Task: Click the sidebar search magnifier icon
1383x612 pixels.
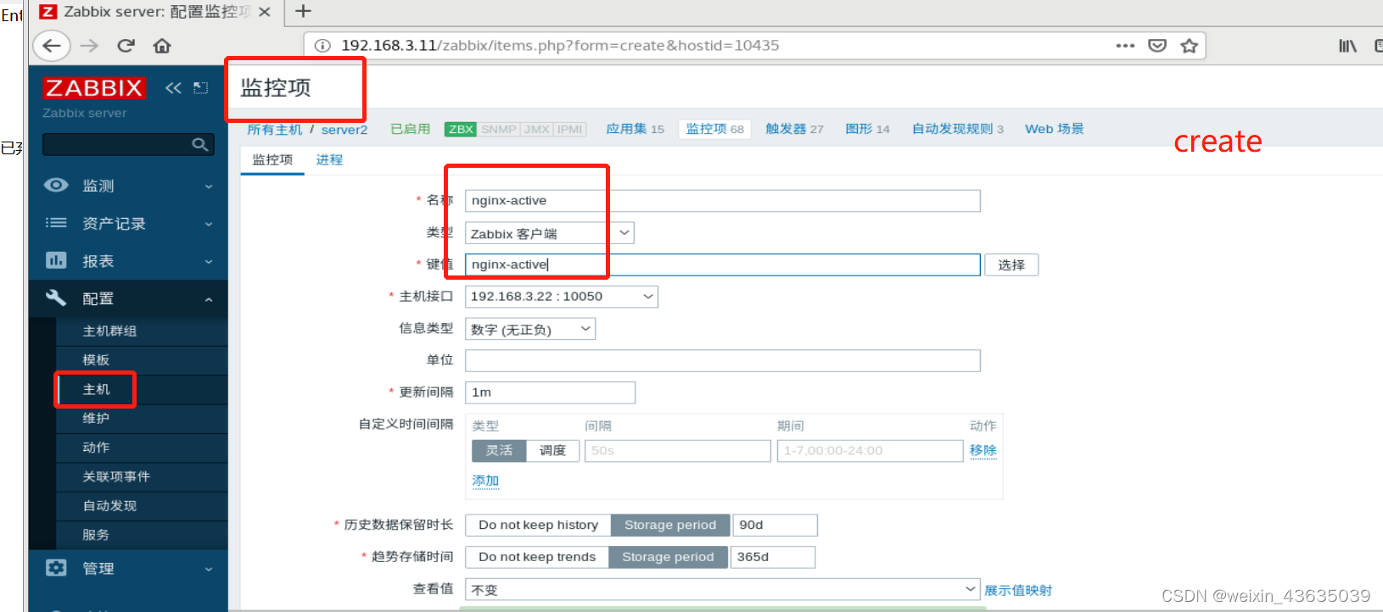Action: click(200, 145)
